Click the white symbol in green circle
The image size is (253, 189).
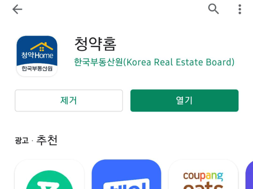(x=49, y=185)
